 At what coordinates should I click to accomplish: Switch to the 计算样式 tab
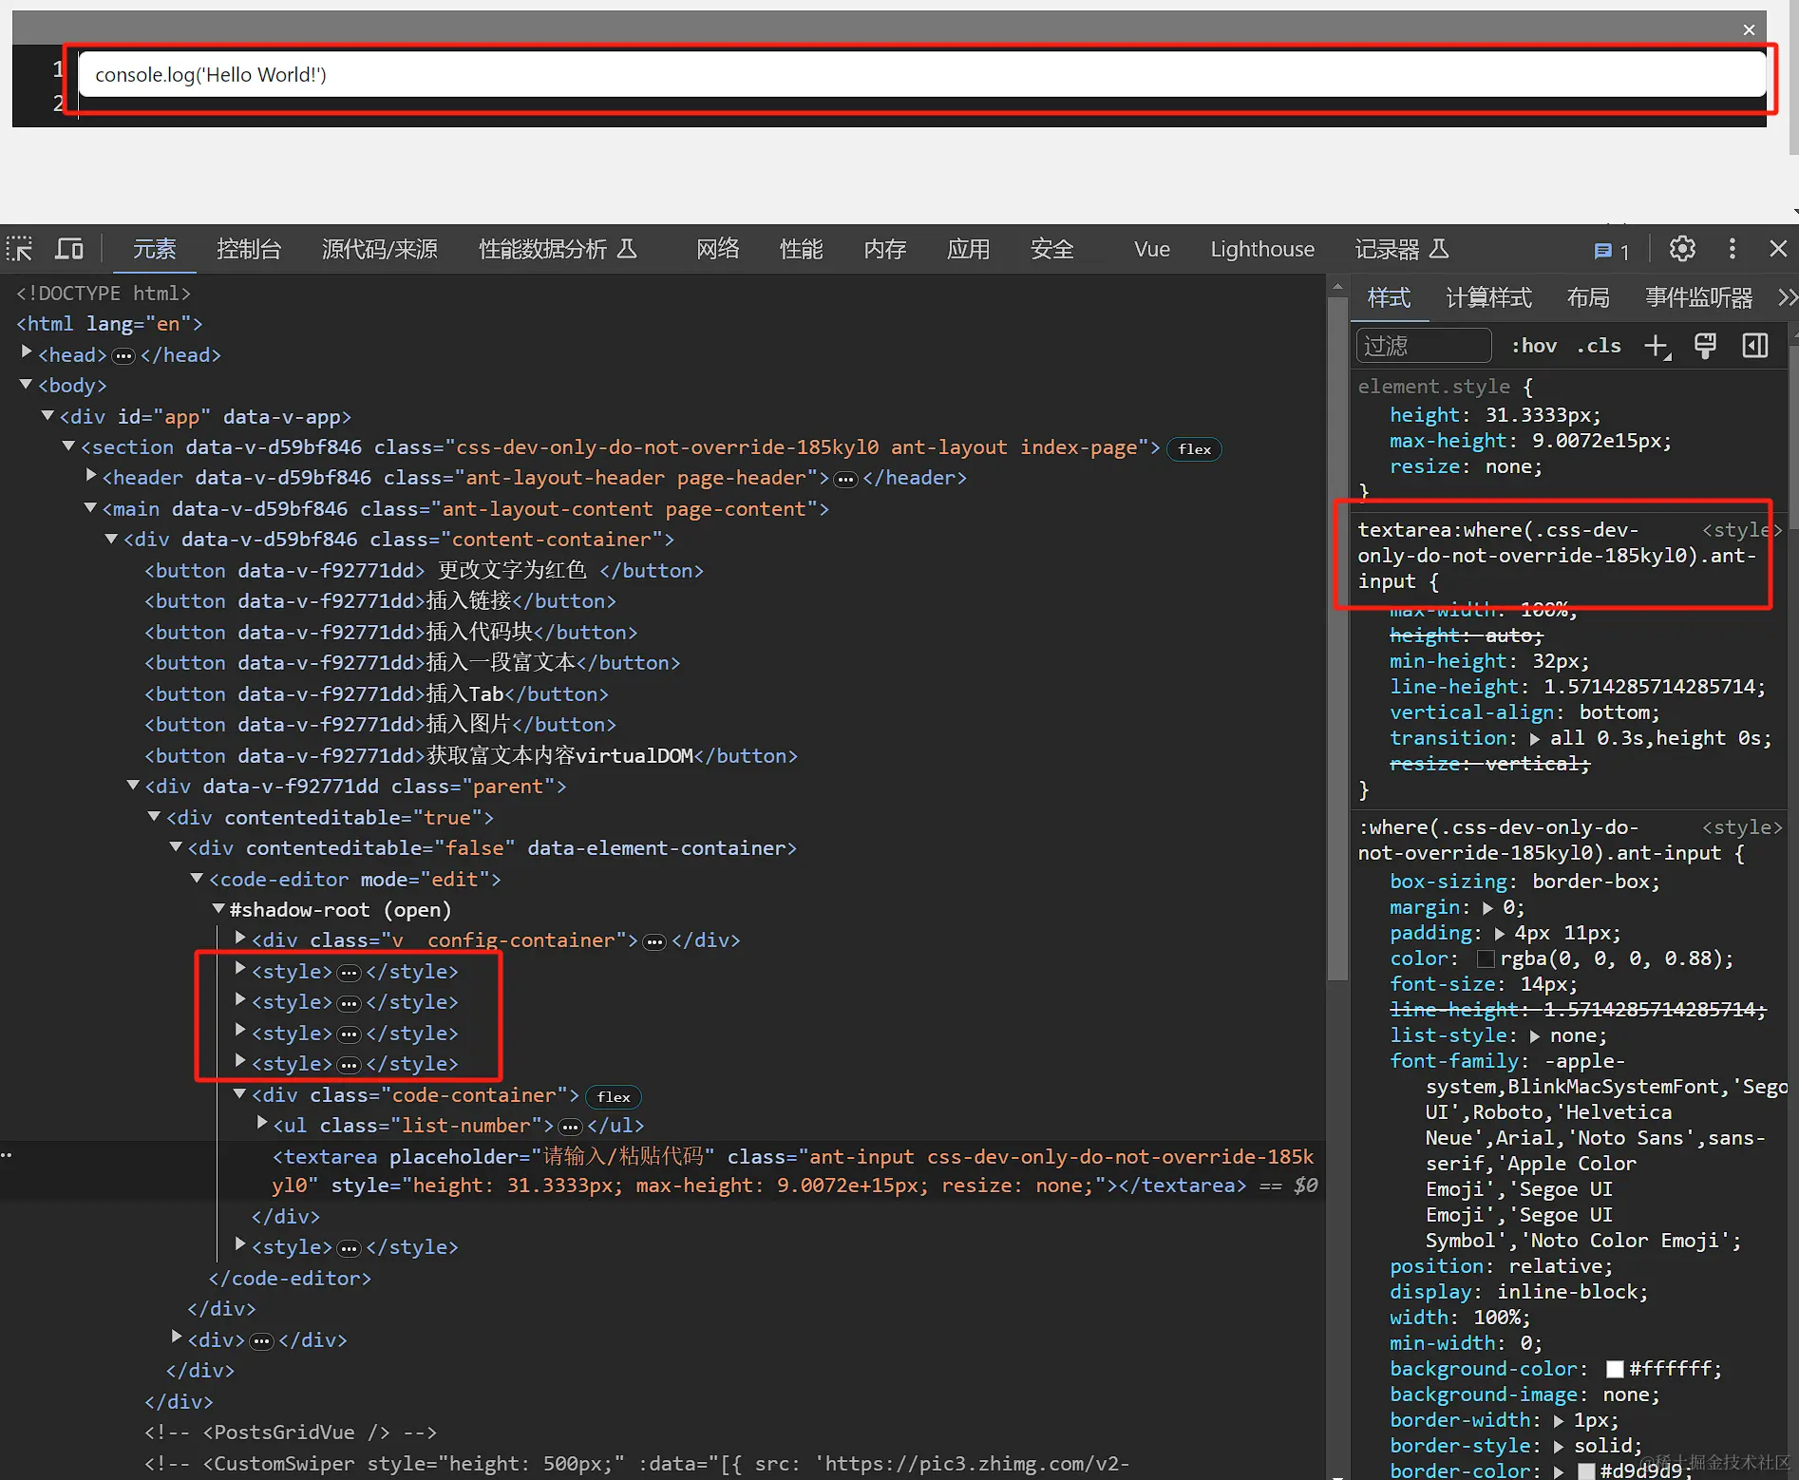[x=1488, y=297]
